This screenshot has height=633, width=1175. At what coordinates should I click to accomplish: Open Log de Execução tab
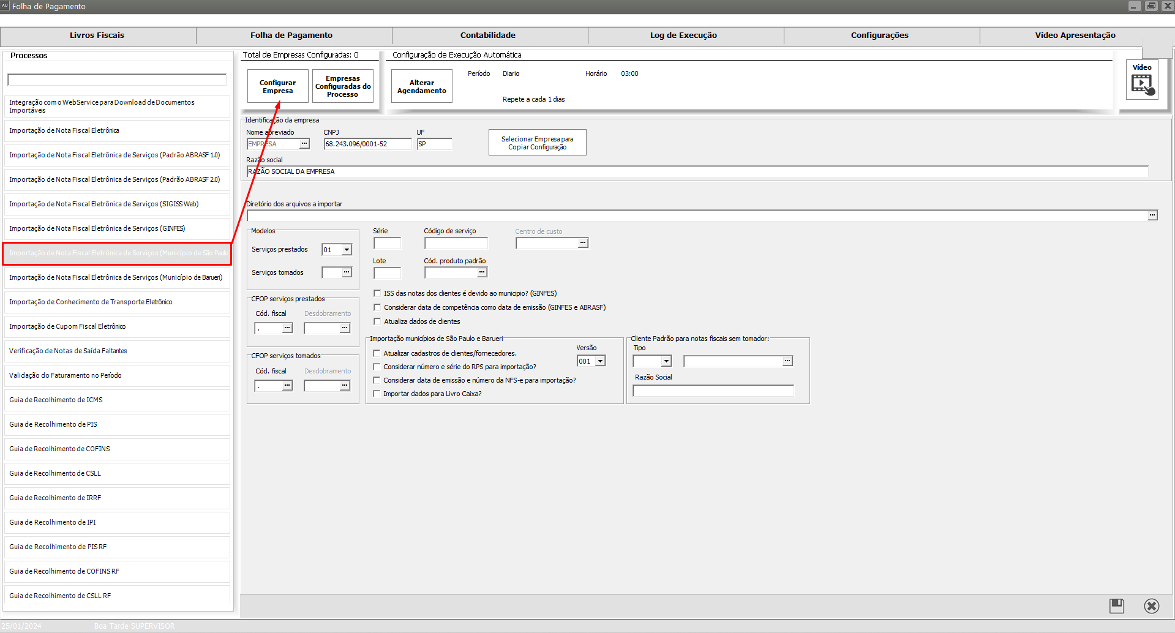(684, 36)
